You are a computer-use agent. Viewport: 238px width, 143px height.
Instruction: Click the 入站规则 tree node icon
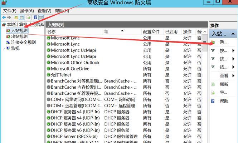[8, 31]
